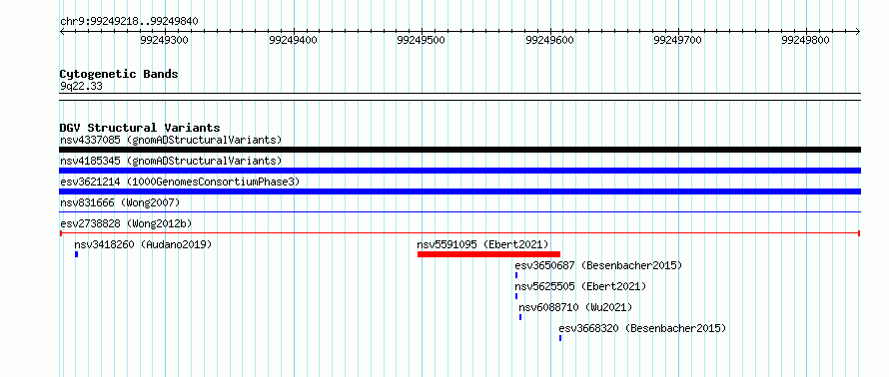This screenshot has height=377, width=889.
Task: Click ruler position 99249800
Action: click(806, 40)
